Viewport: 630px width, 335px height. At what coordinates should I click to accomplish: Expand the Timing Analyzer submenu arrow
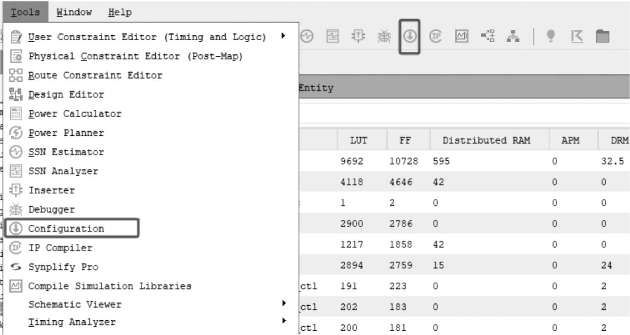point(284,321)
